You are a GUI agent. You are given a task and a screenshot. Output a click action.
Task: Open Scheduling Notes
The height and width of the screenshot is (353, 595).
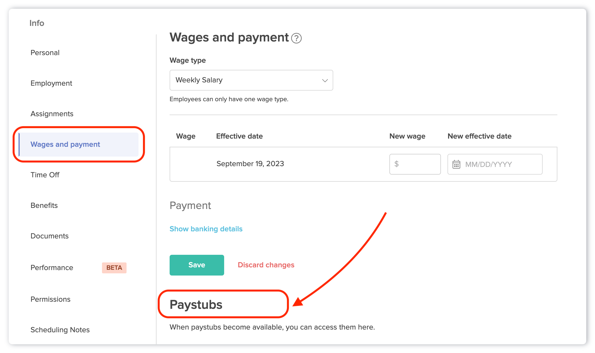coord(60,330)
